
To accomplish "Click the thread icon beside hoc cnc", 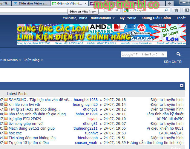I will (6, 133).
